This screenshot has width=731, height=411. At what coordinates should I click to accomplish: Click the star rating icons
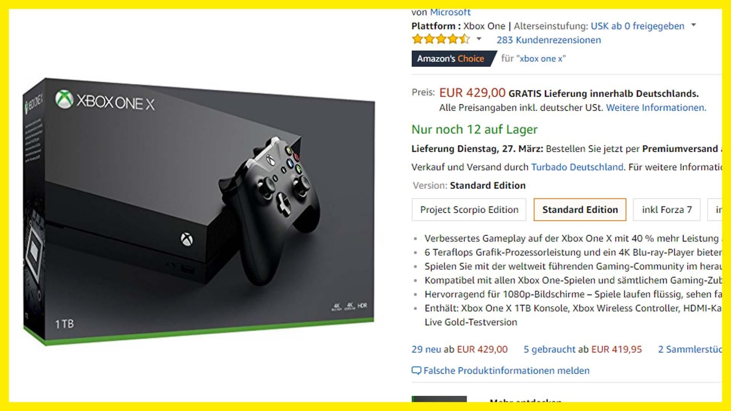[x=441, y=39]
